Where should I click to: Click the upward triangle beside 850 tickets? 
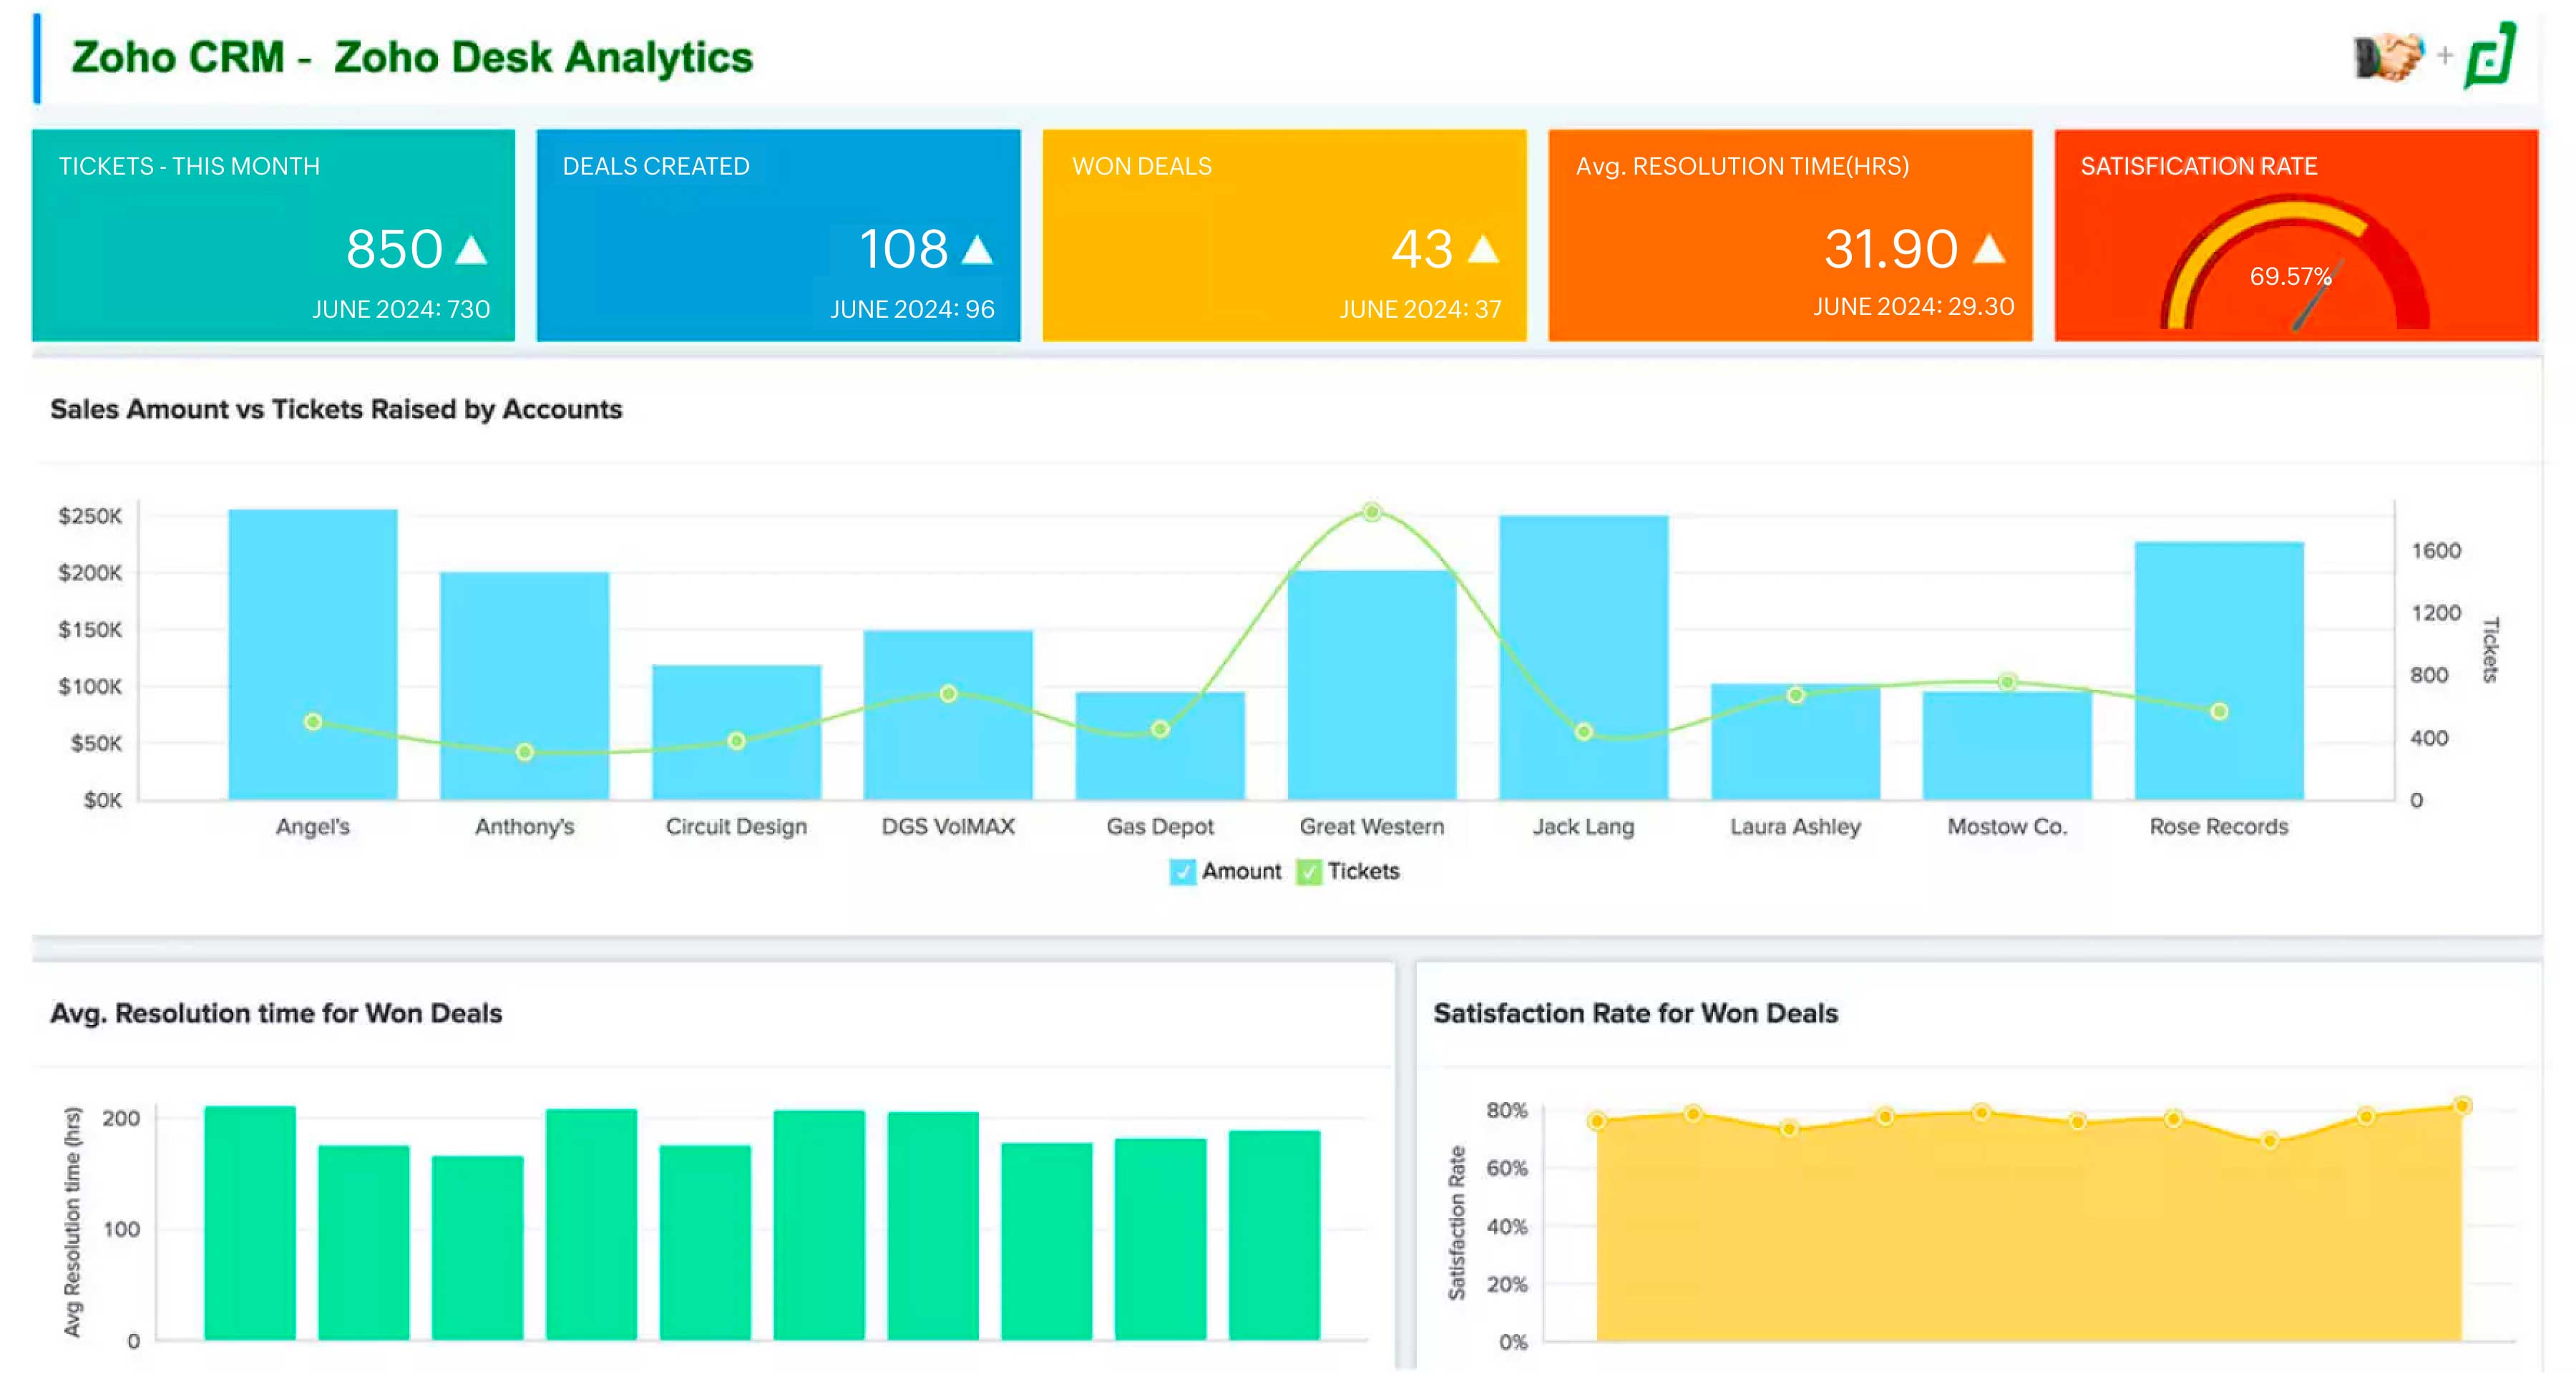(x=471, y=249)
